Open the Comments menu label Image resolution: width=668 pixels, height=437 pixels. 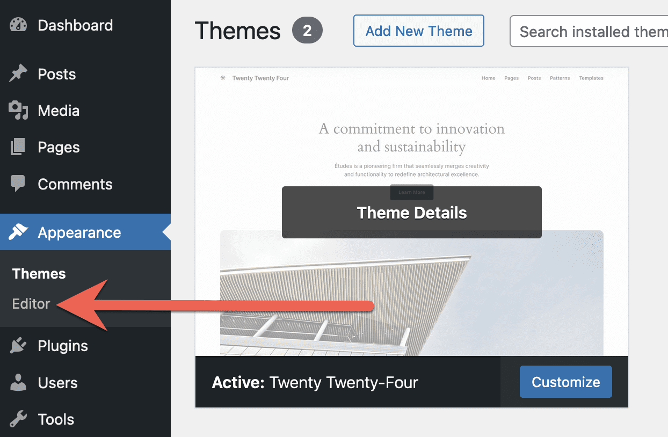tap(75, 184)
